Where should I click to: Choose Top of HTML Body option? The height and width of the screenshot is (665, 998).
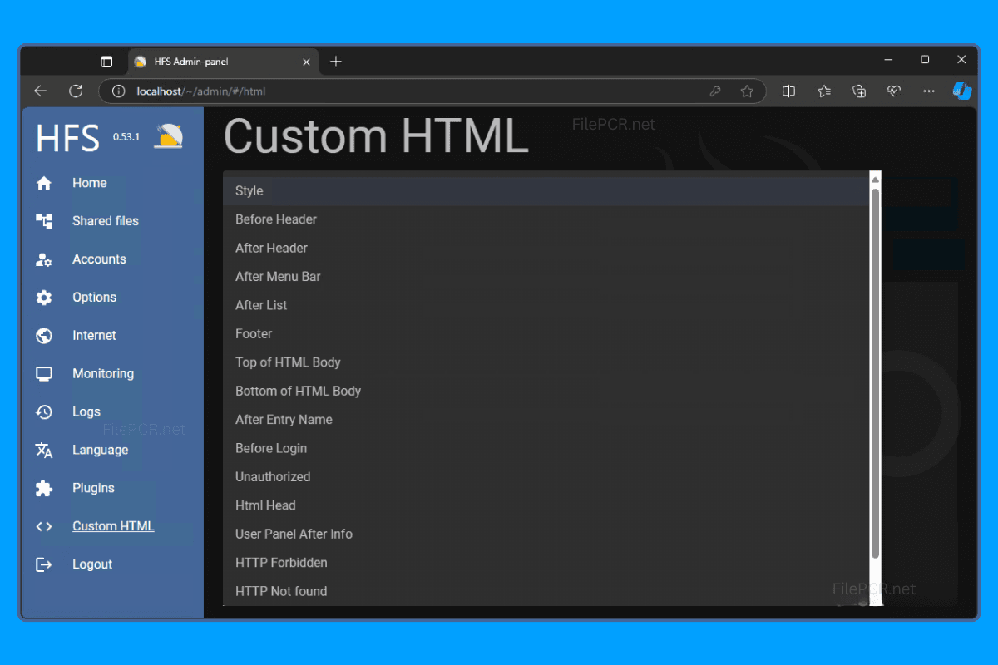546,362
